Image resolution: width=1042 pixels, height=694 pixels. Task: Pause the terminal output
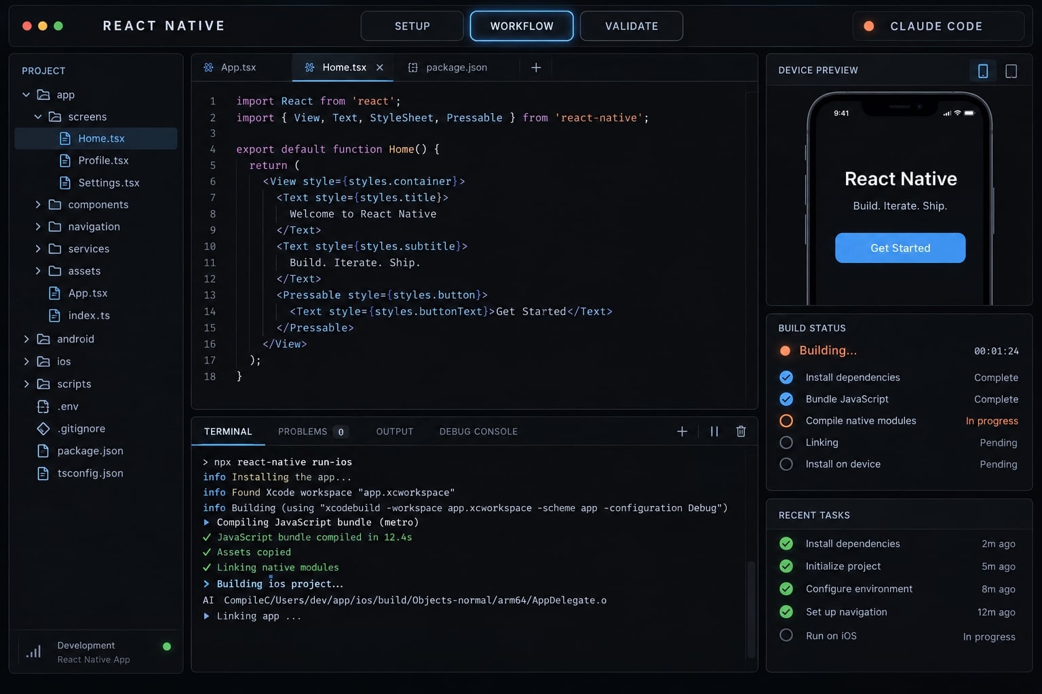click(714, 432)
